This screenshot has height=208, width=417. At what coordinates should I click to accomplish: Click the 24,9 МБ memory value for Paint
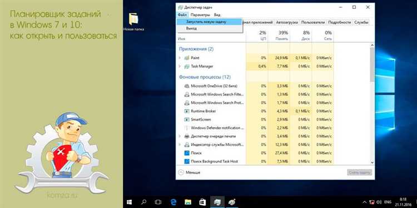pos(281,58)
